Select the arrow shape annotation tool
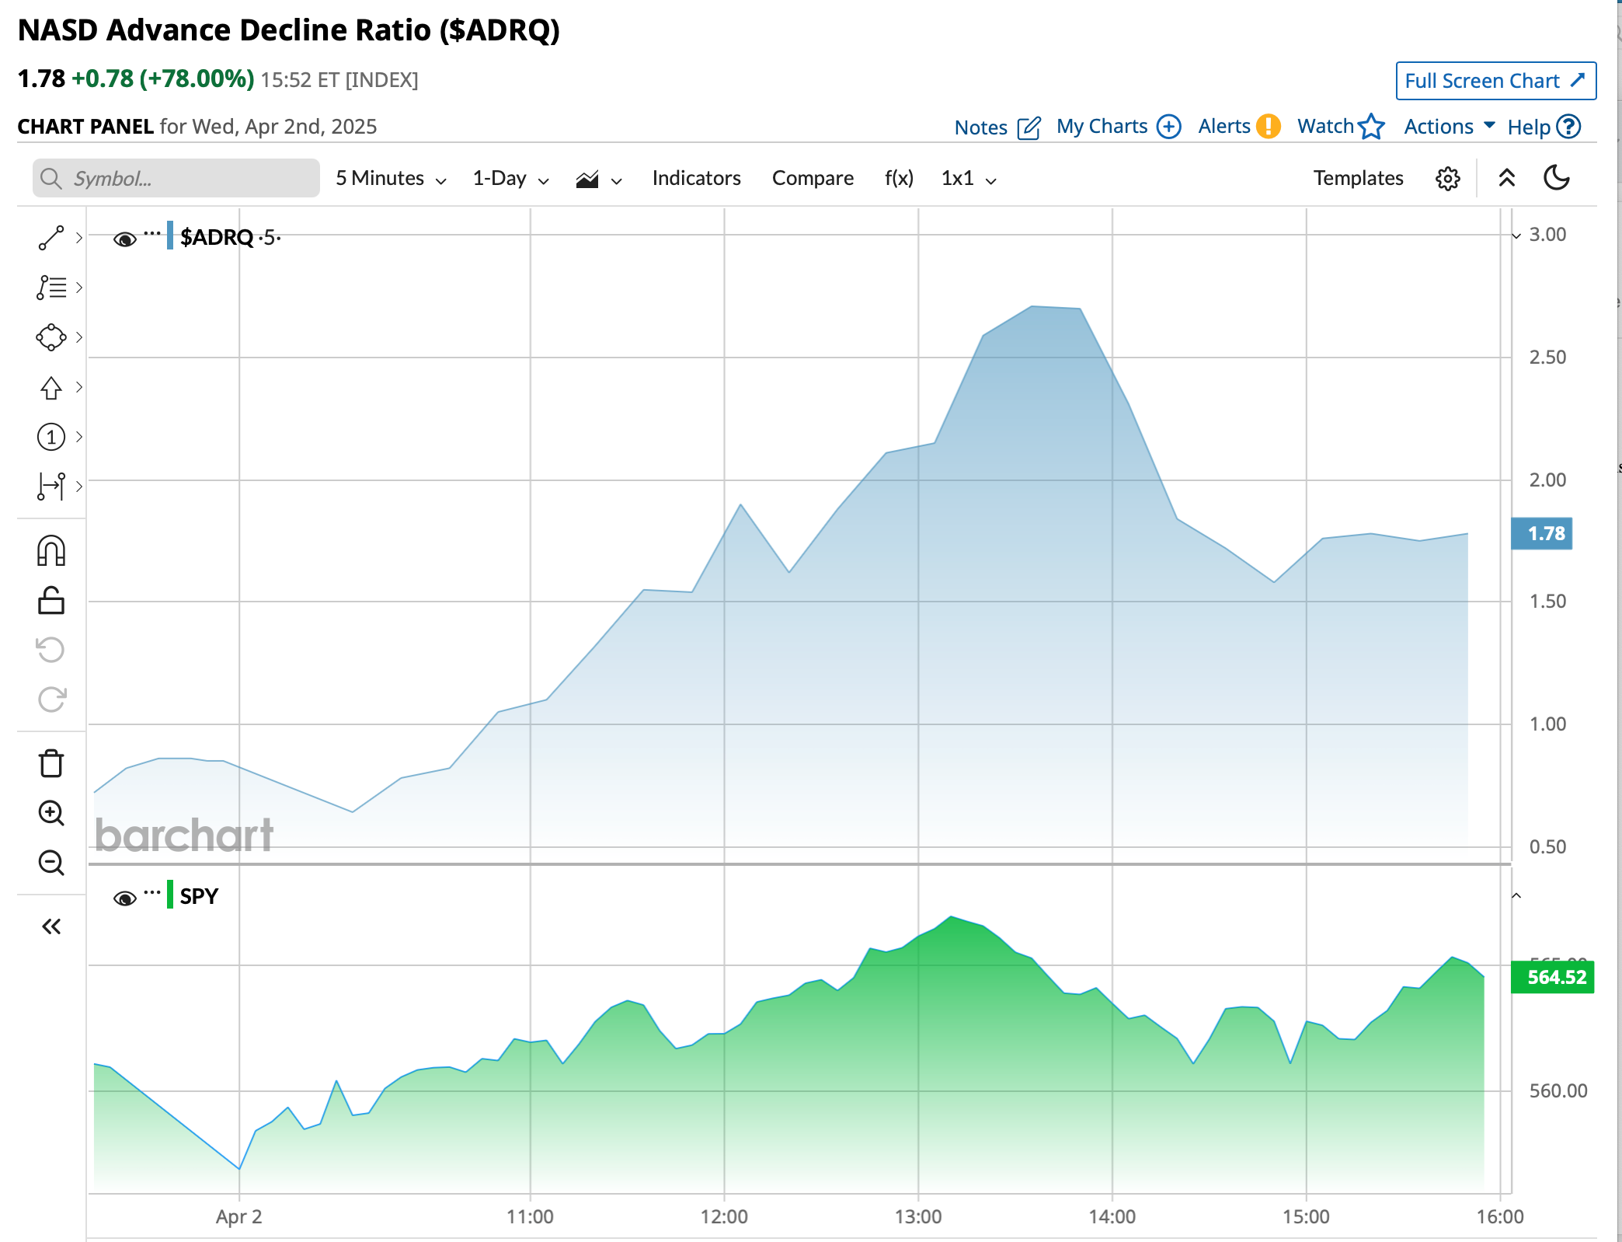This screenshot has width=1622, height=1242. coord(51,387)
